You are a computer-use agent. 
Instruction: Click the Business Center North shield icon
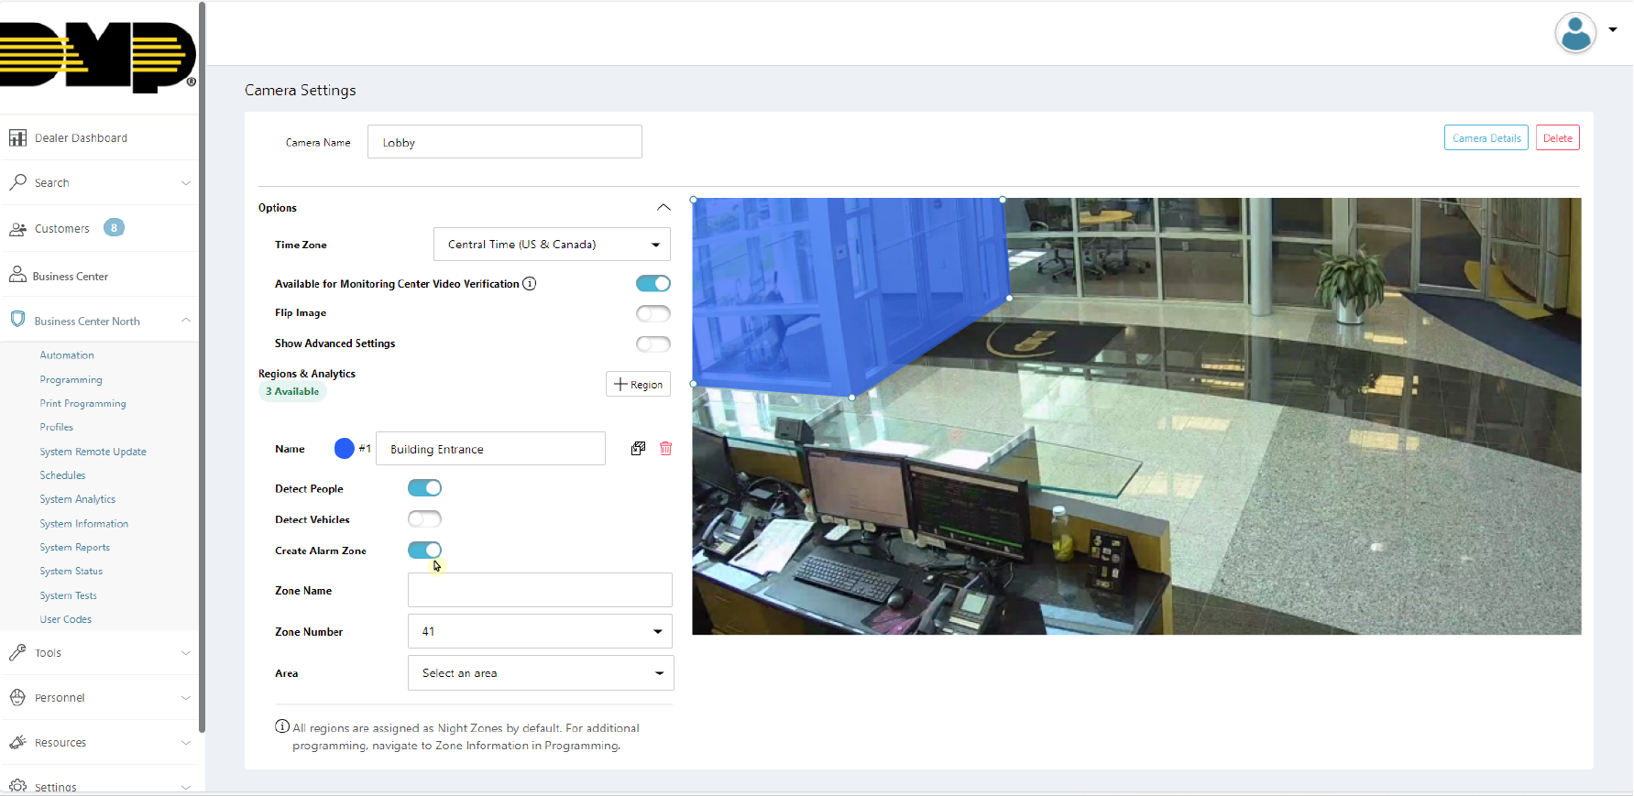pos(17,320)
